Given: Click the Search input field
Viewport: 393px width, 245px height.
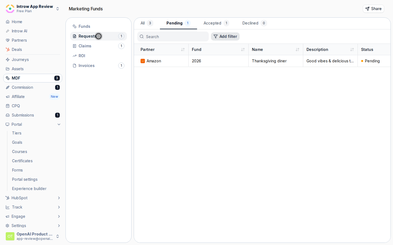Looking at the screenshot, I should tap(173, 36).
